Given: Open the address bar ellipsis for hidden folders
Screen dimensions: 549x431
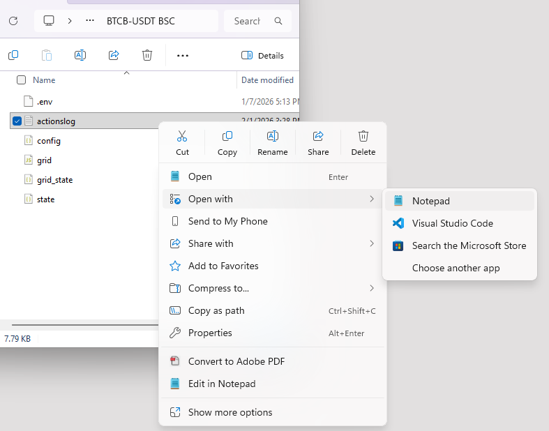Looking at the screenshot, I should (x=90, y=21).
